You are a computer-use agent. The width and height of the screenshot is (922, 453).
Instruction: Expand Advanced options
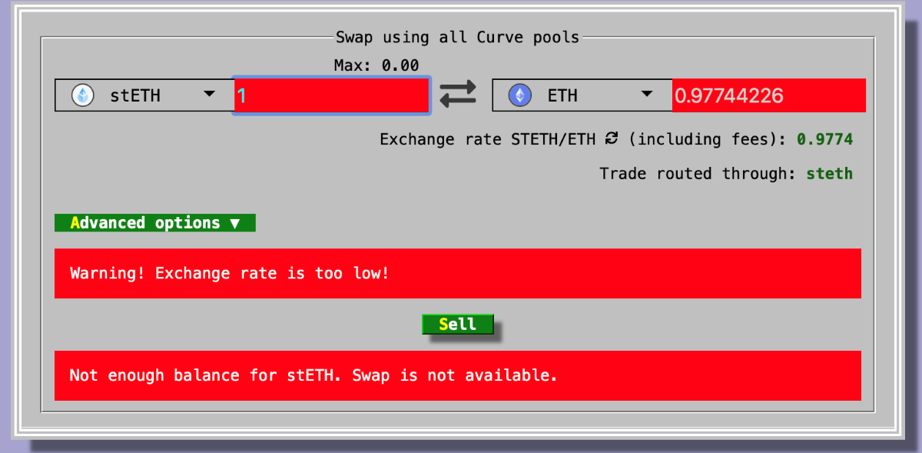click(155, 223)
